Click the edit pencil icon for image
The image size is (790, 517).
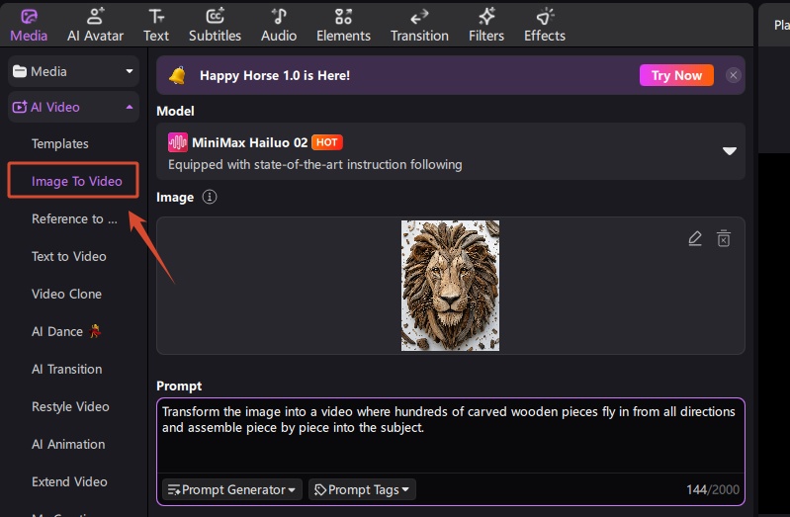click(695, 238)
